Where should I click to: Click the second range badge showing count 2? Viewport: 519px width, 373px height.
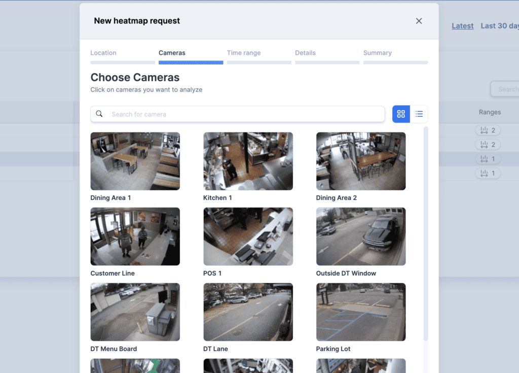488,144
